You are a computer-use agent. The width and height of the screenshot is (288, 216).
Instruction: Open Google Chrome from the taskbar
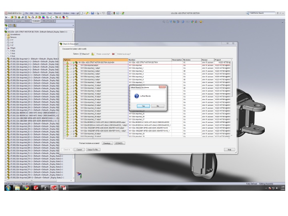(x=27, y=188)
